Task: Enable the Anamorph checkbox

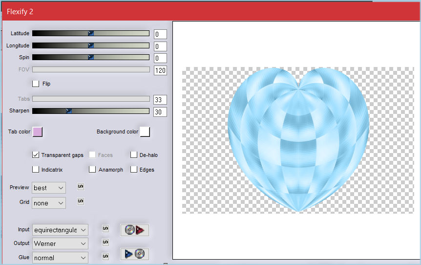Action: [92, 170]
